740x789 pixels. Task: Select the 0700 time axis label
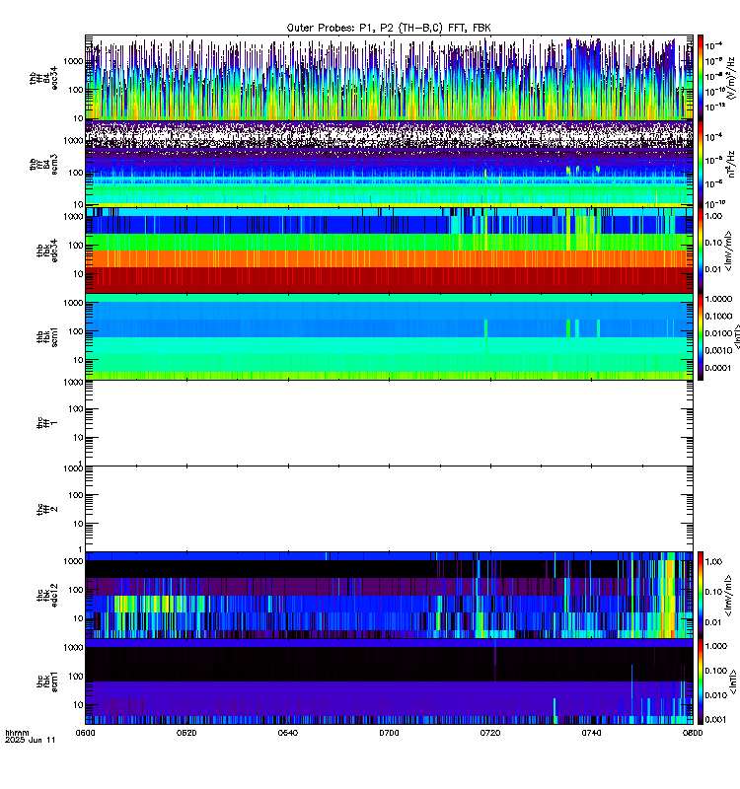tap(389, 733)
